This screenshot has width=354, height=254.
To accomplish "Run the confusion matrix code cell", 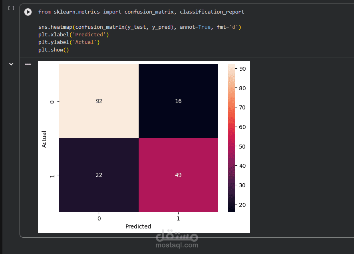I will (28, 12).
